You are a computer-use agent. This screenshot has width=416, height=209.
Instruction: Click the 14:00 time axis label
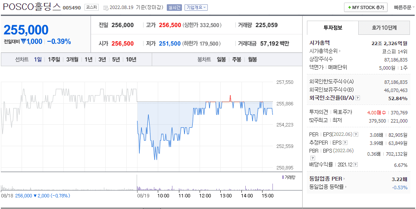pos(247,196)
